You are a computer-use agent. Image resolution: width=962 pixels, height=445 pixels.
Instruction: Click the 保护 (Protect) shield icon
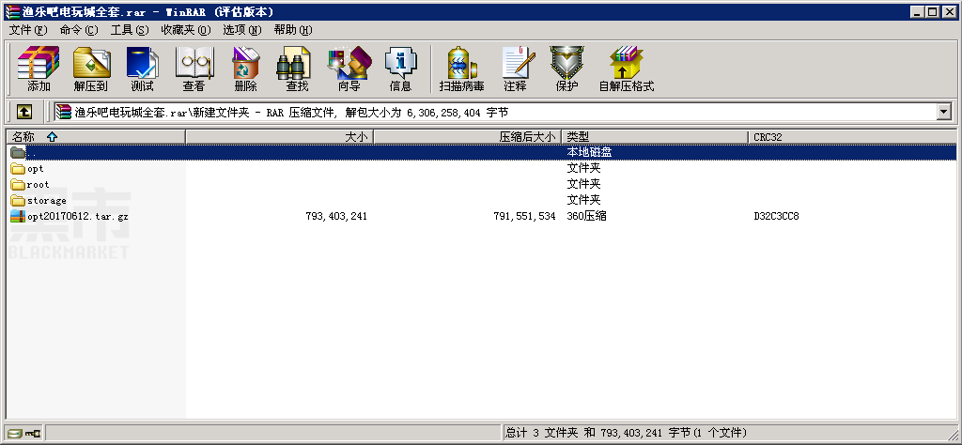click(x=566, y=69)
